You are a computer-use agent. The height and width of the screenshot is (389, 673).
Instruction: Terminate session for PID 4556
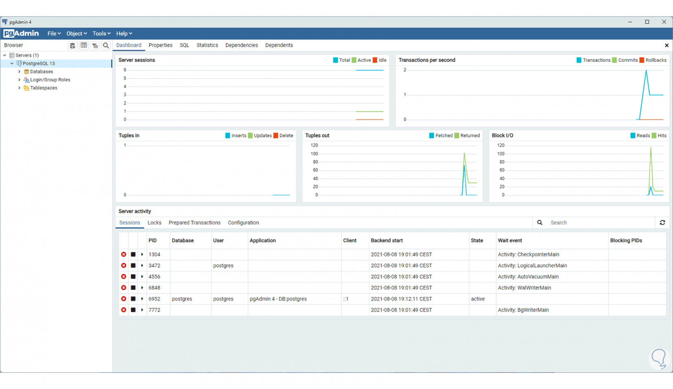(x=124, y=276)
